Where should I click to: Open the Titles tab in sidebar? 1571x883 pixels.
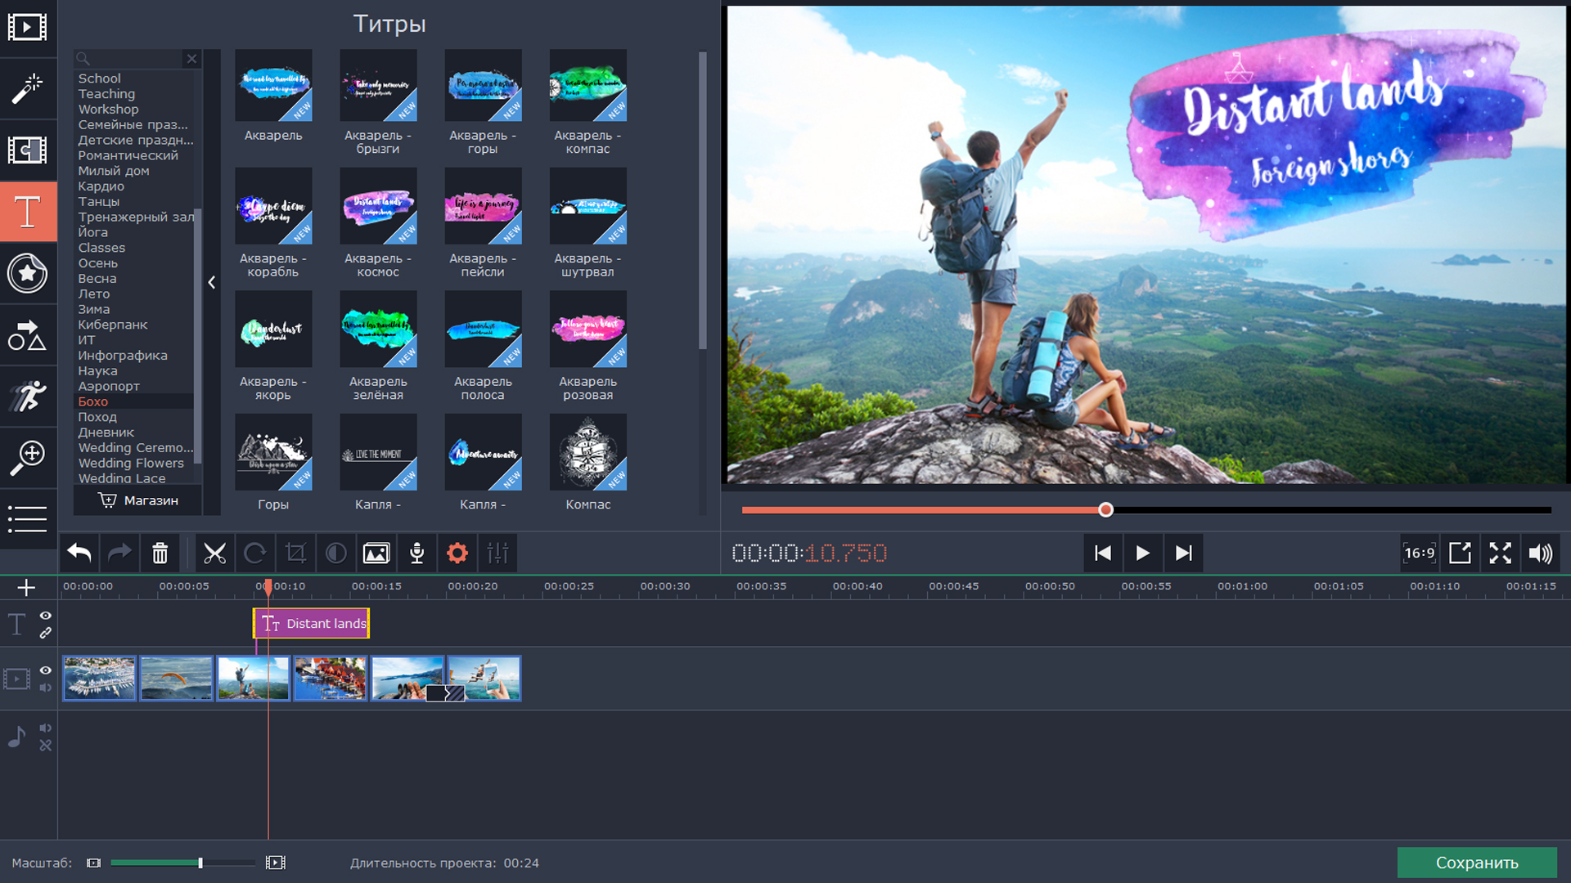point(28,212)
